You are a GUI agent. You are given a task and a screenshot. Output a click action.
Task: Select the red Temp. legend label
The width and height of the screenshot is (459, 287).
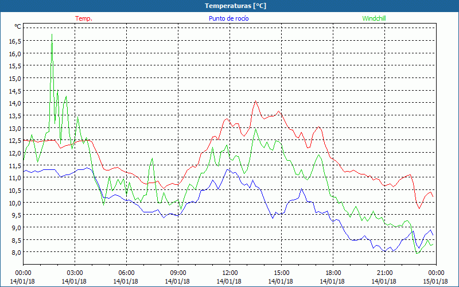click(84, 18)
